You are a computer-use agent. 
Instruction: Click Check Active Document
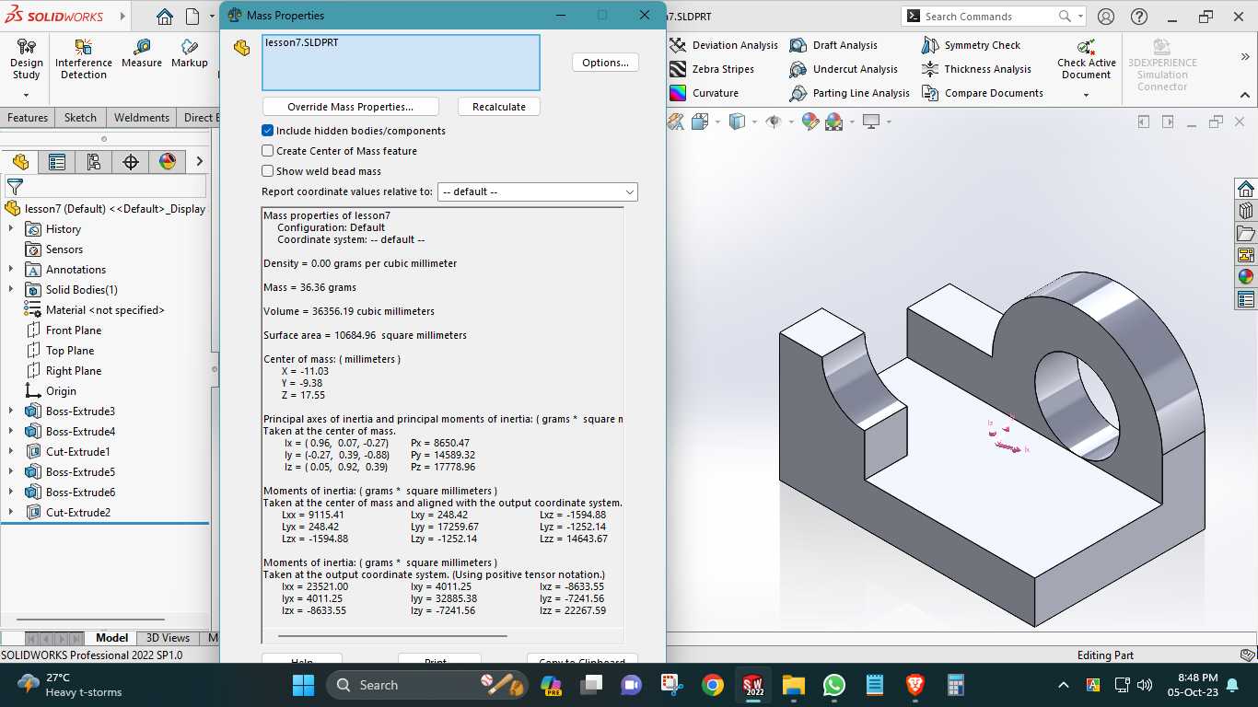pos(1087,59)
